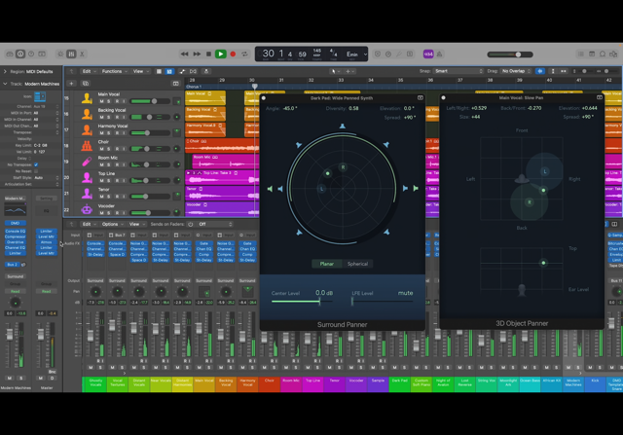Image resolution: width=623 pixels, height=435 pixels.
Task: Adjust the Center Level slider
Action: click(302, 302)
